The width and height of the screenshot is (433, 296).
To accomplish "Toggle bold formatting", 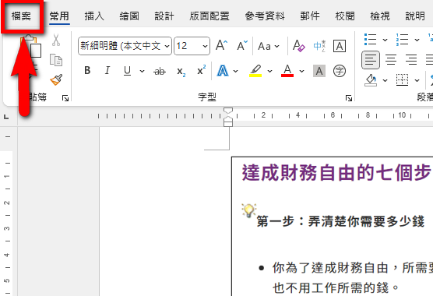I will pos(87,71).
